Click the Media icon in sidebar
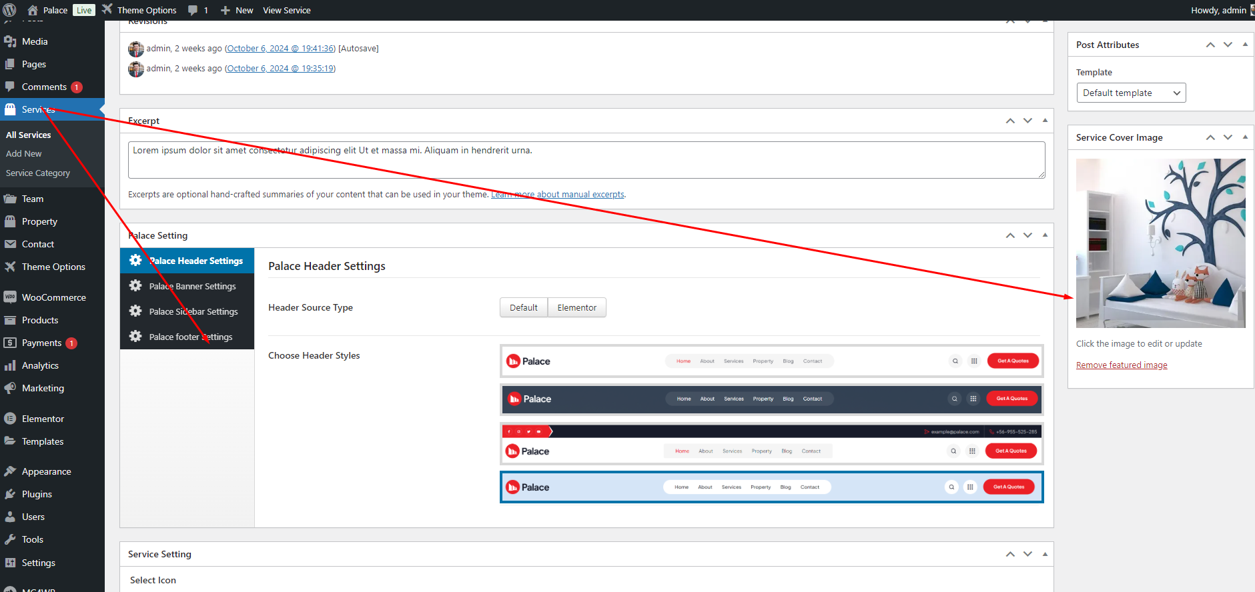This screenshot has height=592, width=1255. coord(10,41)
